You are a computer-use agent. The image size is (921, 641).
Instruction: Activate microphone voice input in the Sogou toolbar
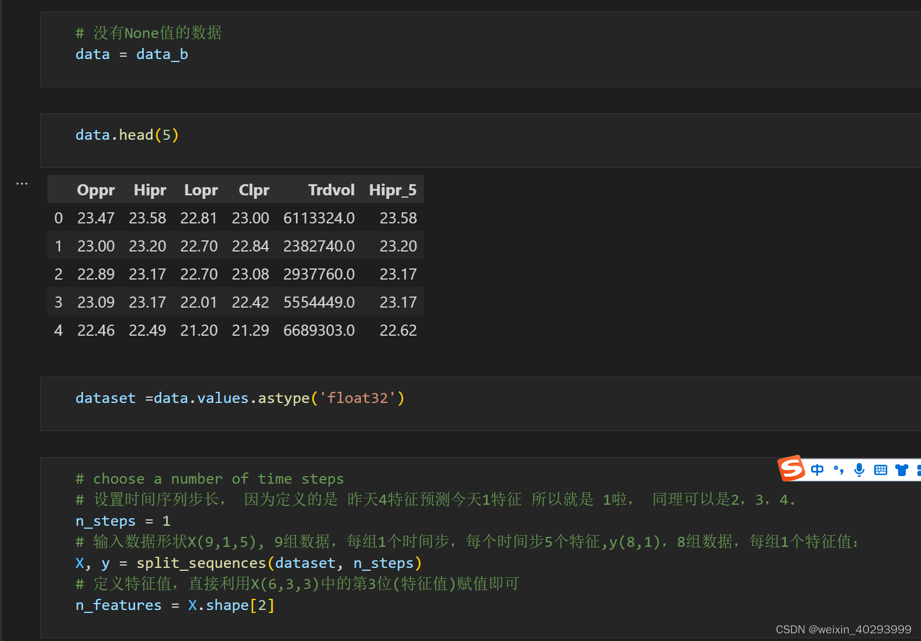(x=859, y=470)
